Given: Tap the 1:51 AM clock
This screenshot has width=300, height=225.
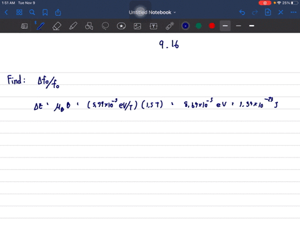Looking at the screenshot, I should (x=8, y=3).
